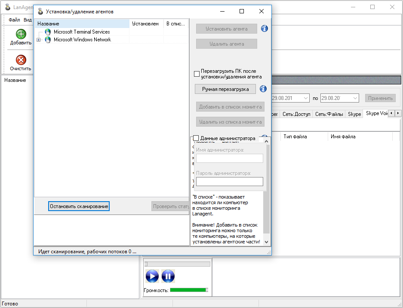Open the end date dropdown
Screen dimensions: 403x308
[x=355, y=98]
